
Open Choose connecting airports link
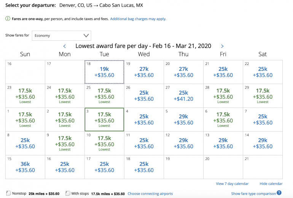(150, 194)
